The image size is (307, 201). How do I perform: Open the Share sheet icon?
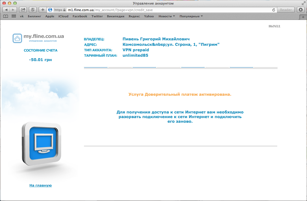tap(23, 10)
